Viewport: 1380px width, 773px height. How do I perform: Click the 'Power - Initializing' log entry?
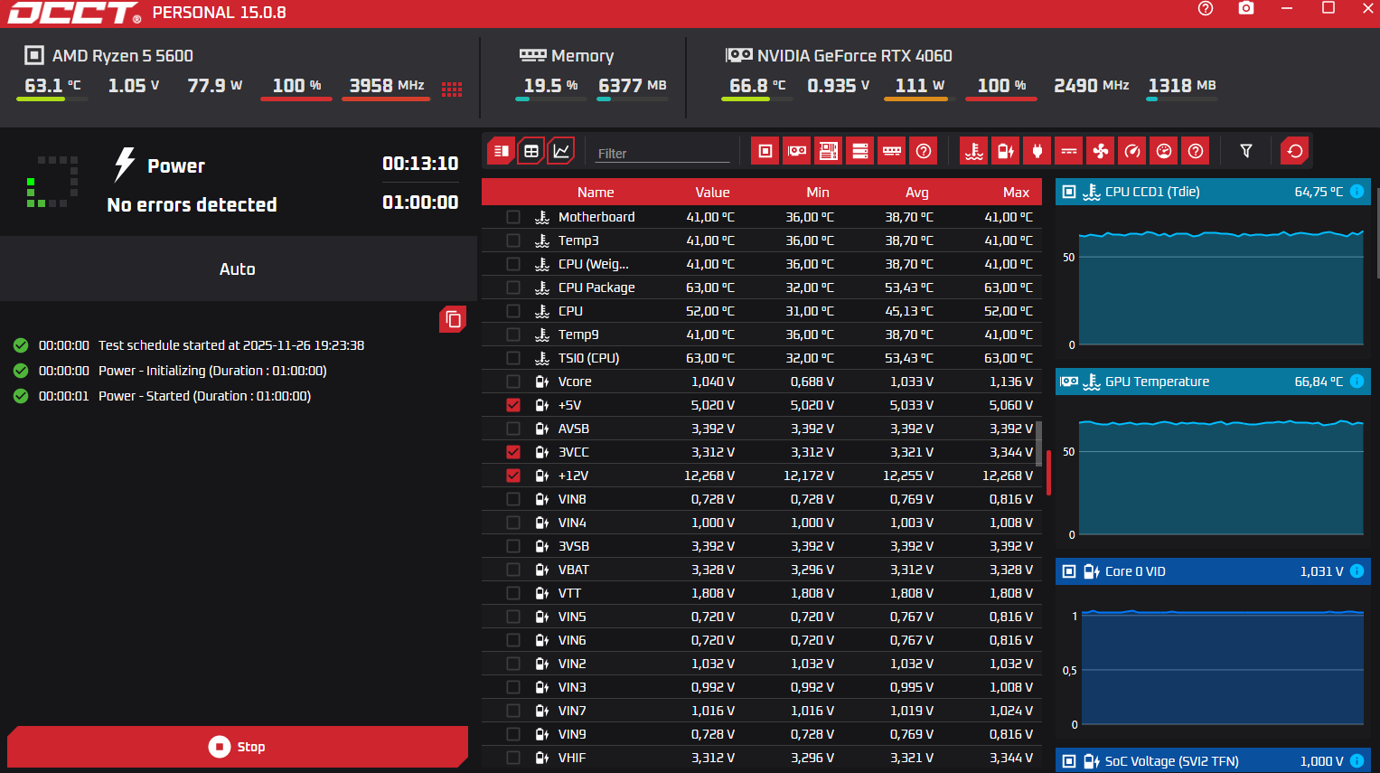(212, 371)
